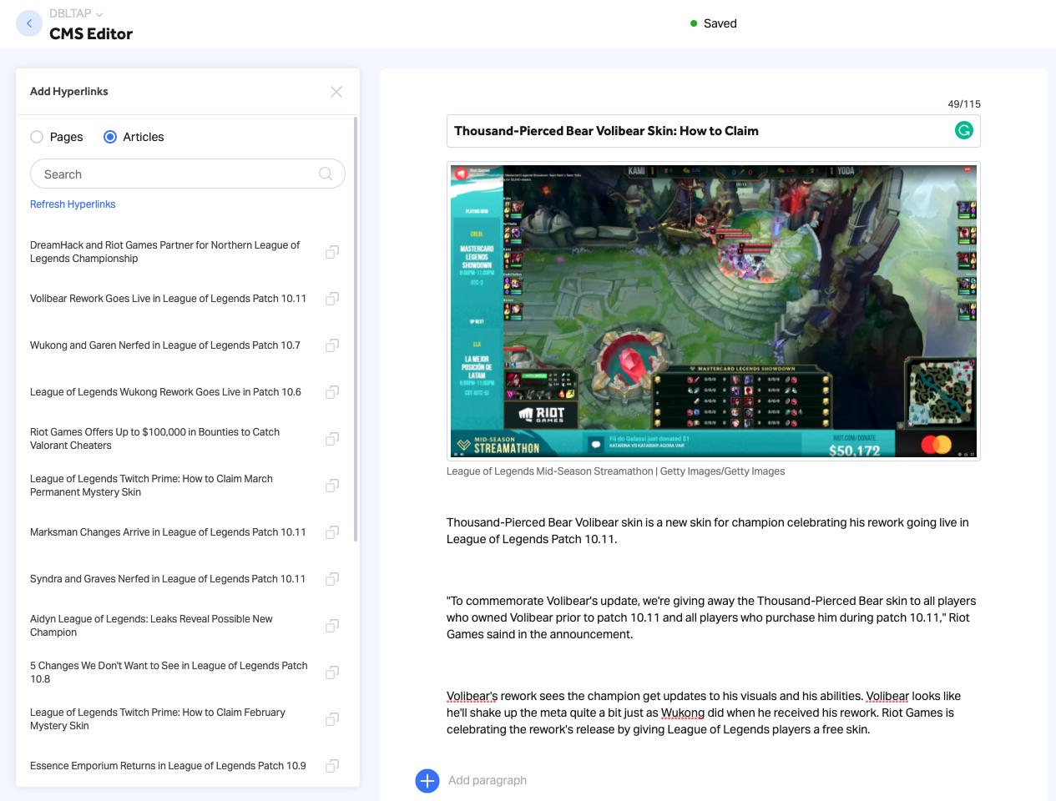Select 'DreamHack and Riot Games Partner' article title
Screen dimensions: 1056x801
pyautogui.click(x=164, y=252)
